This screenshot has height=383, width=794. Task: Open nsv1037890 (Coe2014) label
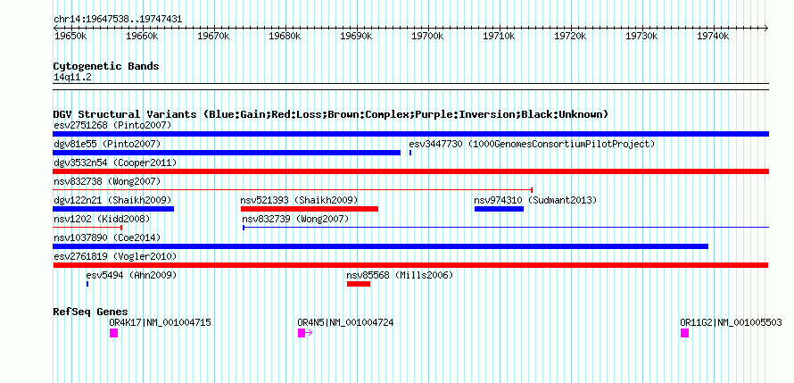(x=107, y=237)
